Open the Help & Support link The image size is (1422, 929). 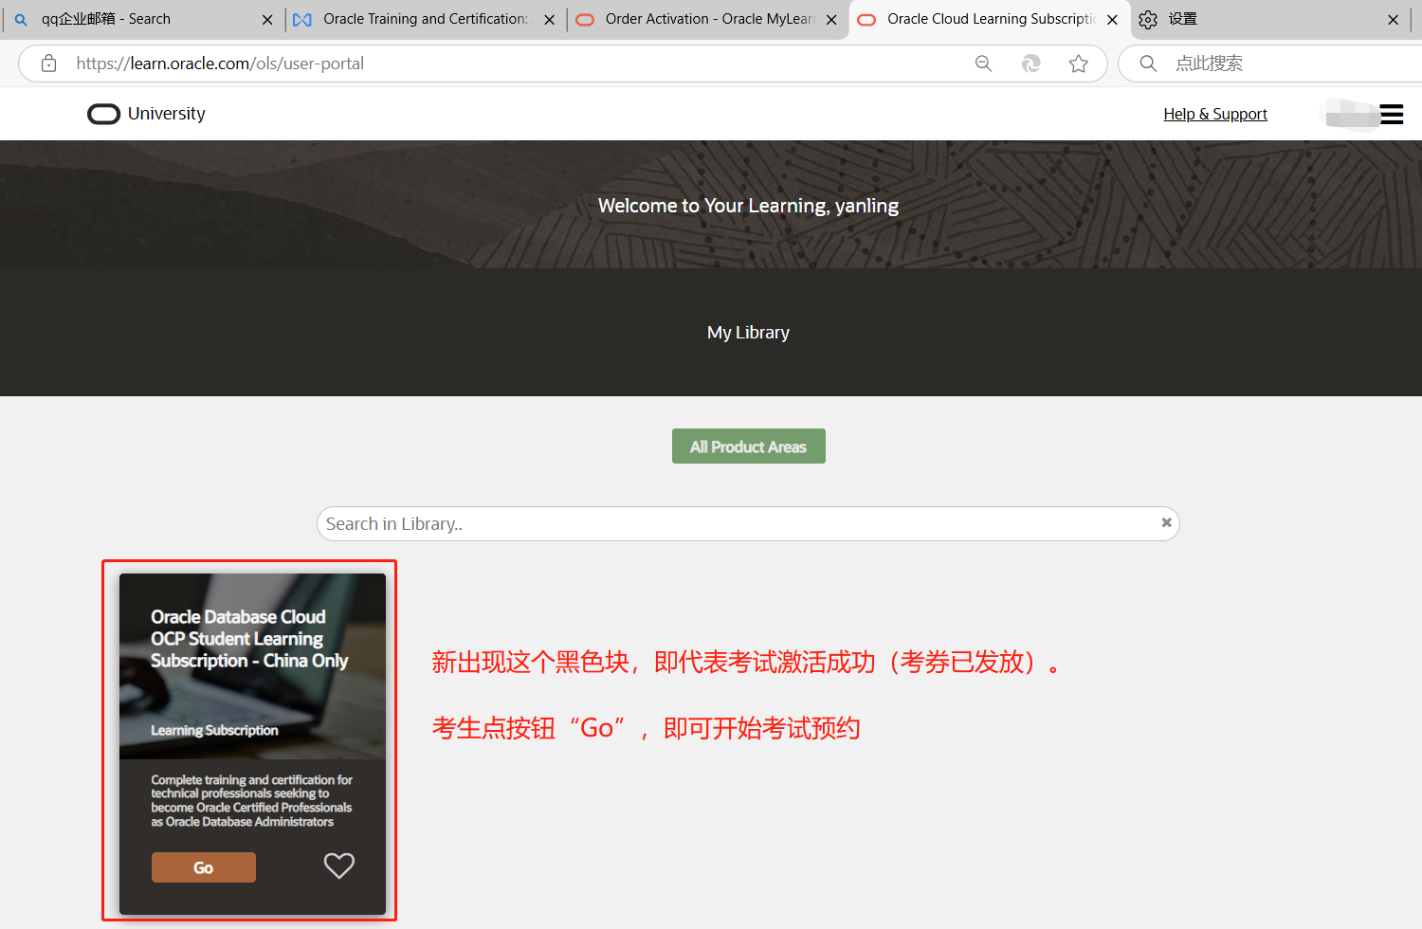coord(1215,114)
